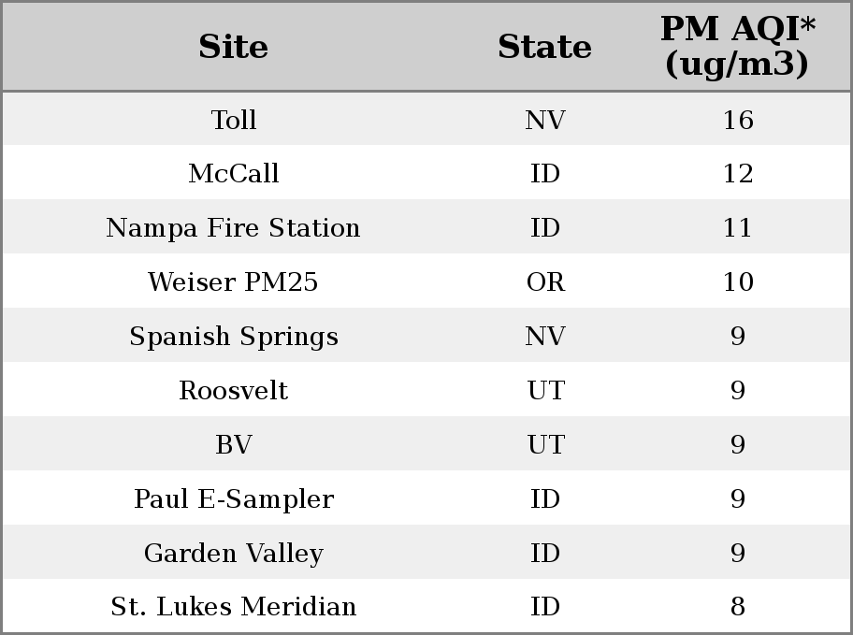Select the Weiser PM25 site name

pyautogui.click(x=234, y=281)
